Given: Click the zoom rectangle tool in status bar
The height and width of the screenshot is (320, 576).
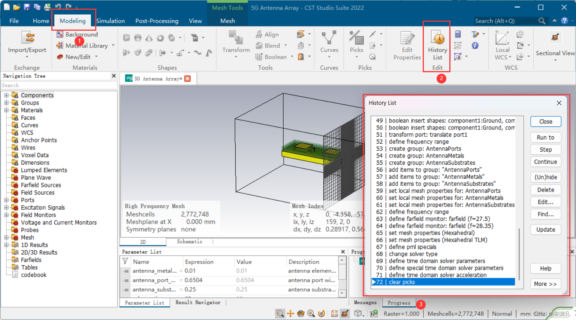Looking at the screenshot, I should tap(280, 314).
